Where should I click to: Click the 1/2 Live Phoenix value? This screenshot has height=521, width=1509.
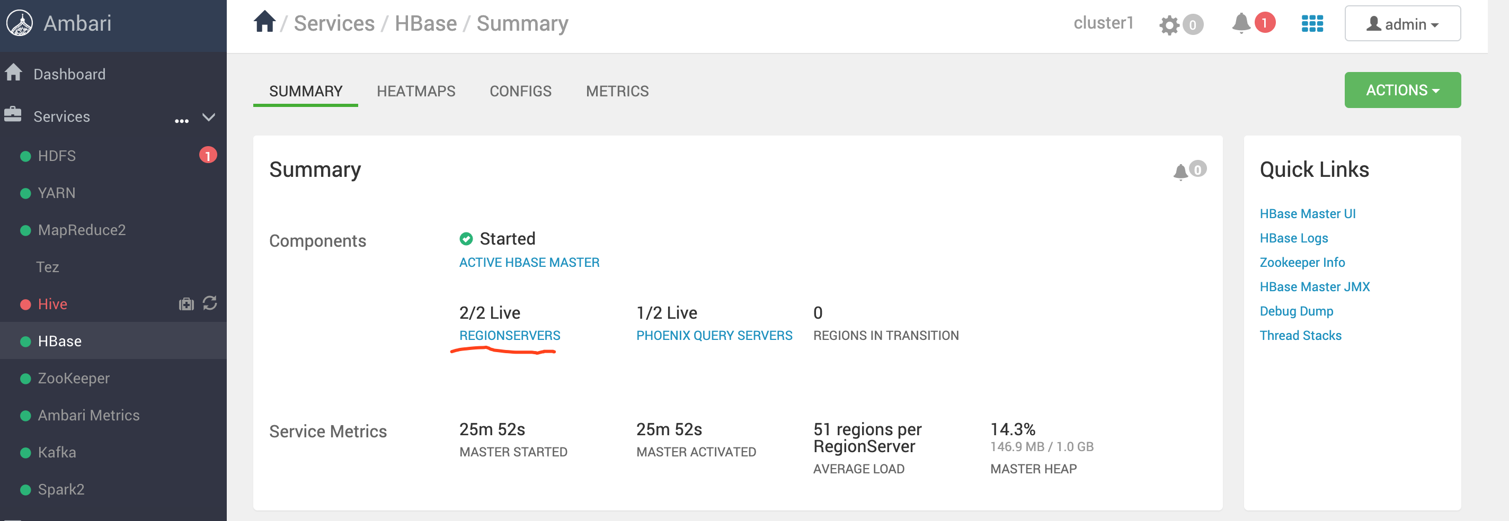[666, 312]
